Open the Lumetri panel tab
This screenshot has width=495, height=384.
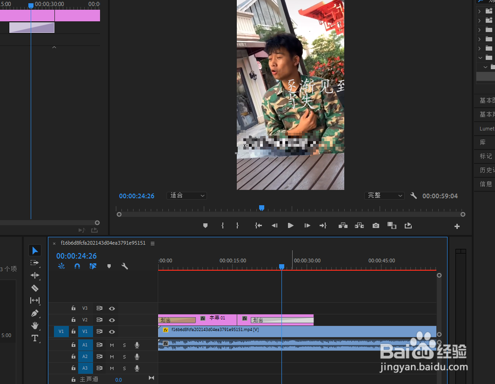click(x=487, y=129)
